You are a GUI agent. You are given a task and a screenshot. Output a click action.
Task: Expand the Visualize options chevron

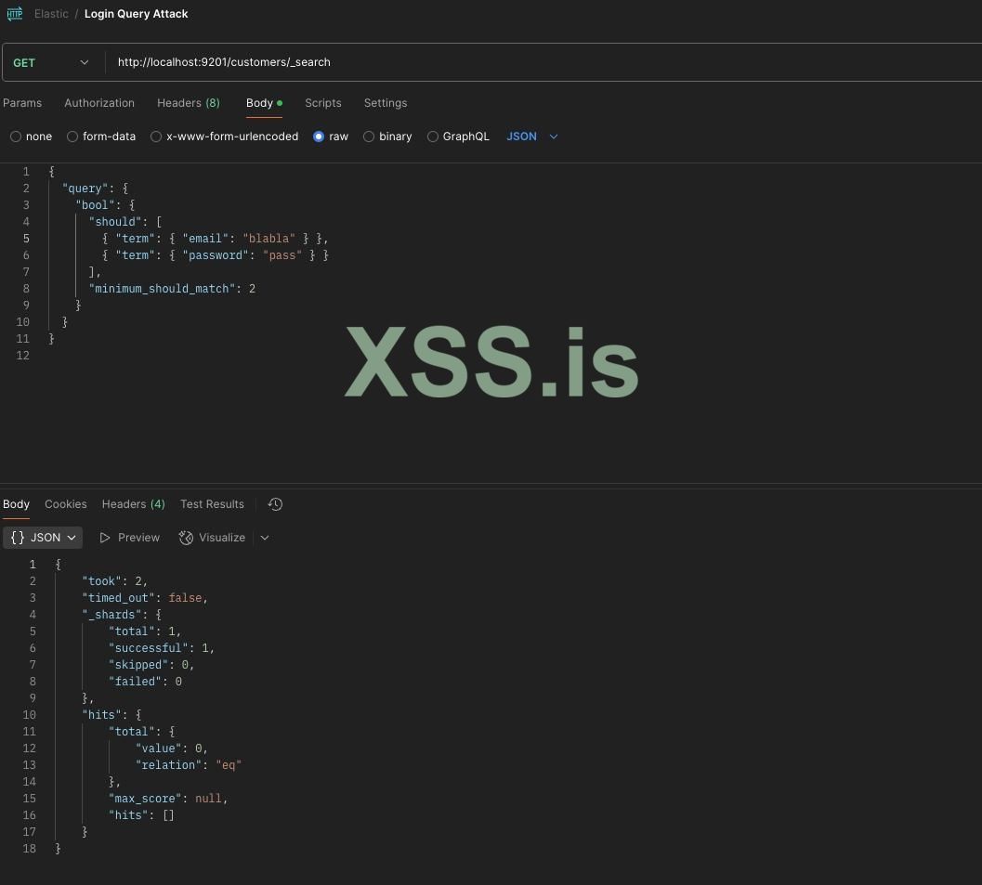point(265,538)
